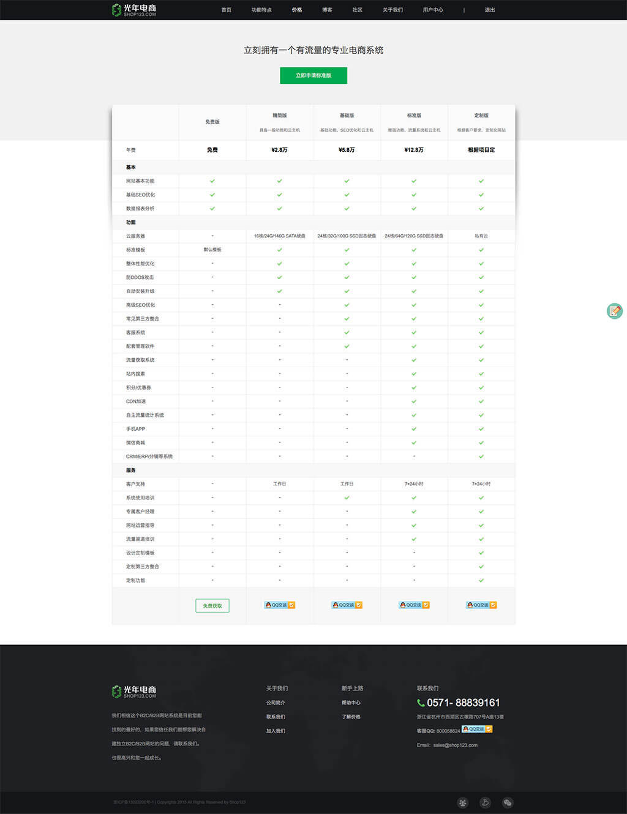Click the 光年电商 logo in header
Viewport: 627px width, 814px height.
(134, 10)
